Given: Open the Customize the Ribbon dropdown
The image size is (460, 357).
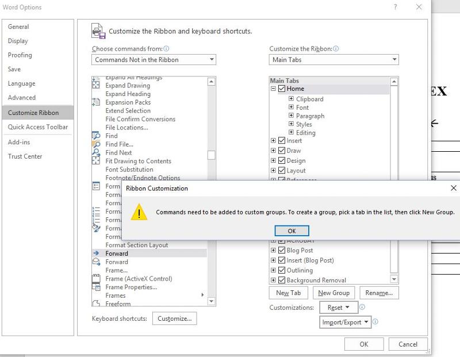Looking at the screenshot, I should point(333,60).
